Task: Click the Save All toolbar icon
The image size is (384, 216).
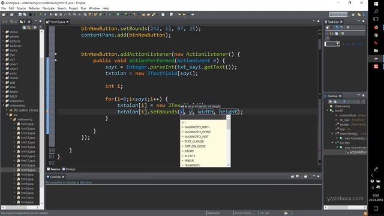Action: [x=25, y=14]
